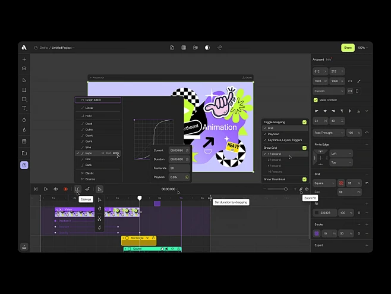Viewport: 391px width, 294px height.
Task: Choose Linear easing from the list
Action: [x=89, y=108]
